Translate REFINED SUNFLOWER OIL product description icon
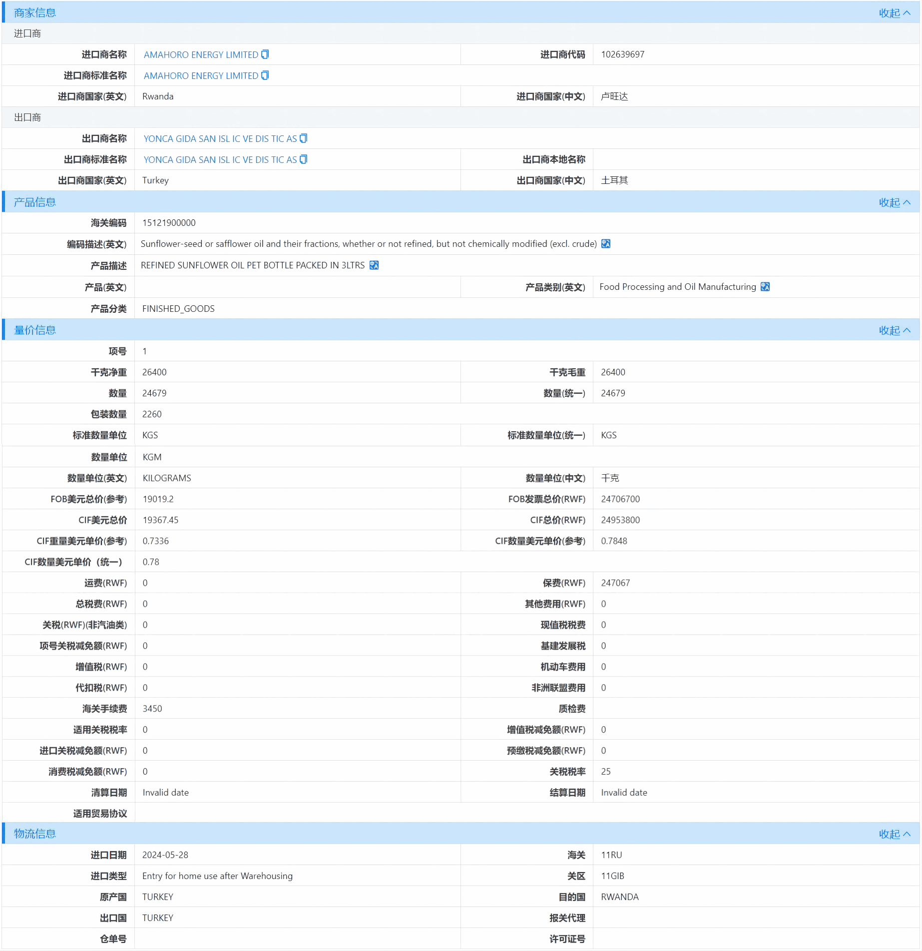Screen dimensions: 922x951 coord(374,265)
